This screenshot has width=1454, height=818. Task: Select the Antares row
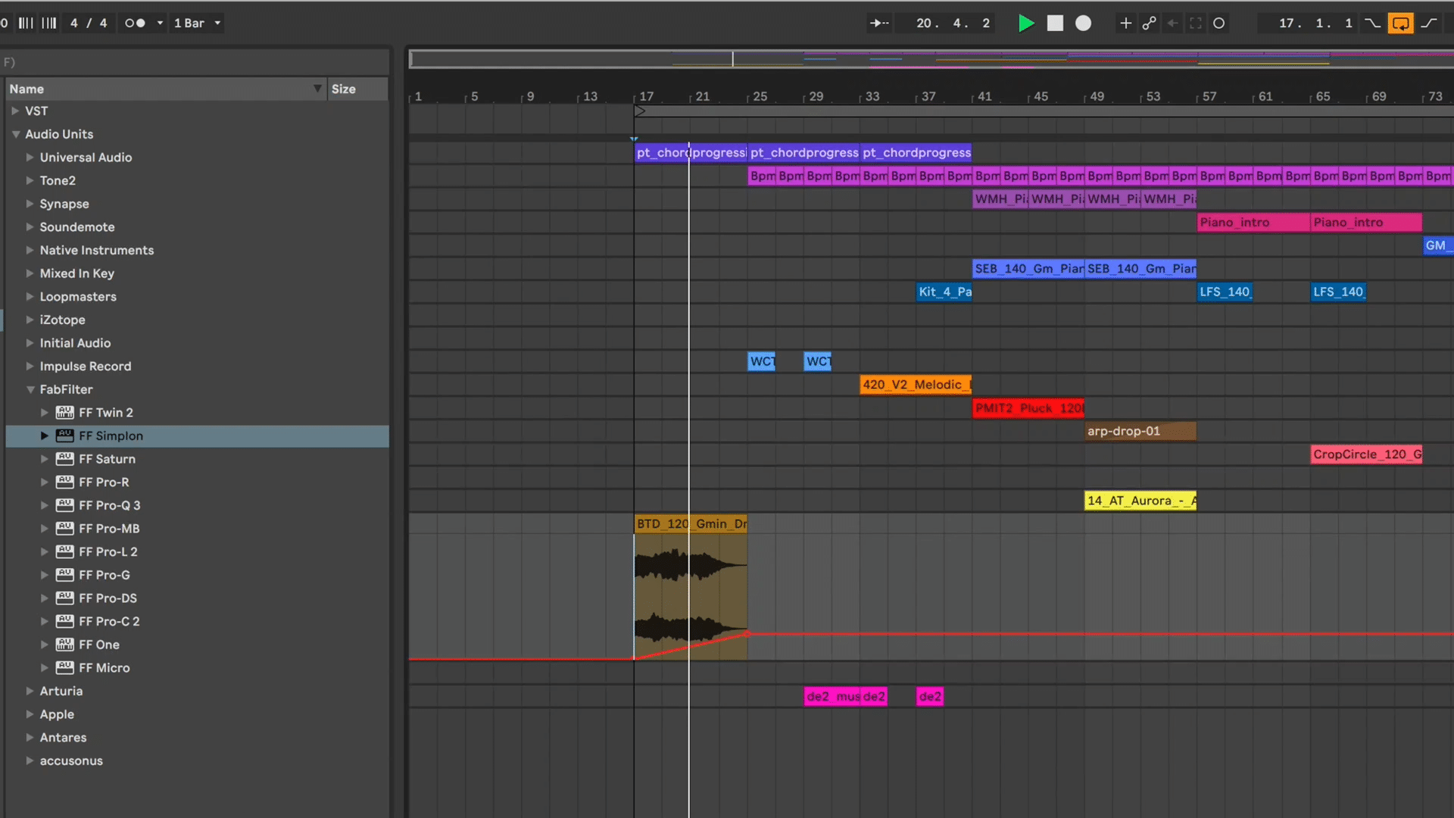pos(197,738)
